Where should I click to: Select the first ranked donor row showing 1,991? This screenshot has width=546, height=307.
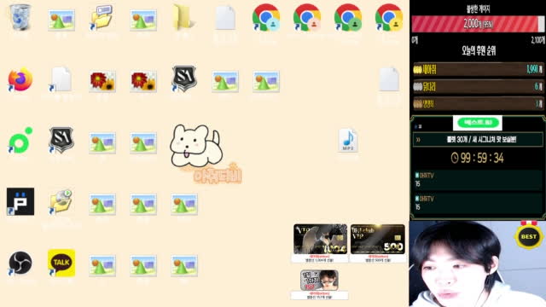(x=478, y=70)
